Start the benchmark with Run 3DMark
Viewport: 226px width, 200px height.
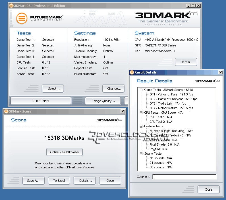pos(41,101)
